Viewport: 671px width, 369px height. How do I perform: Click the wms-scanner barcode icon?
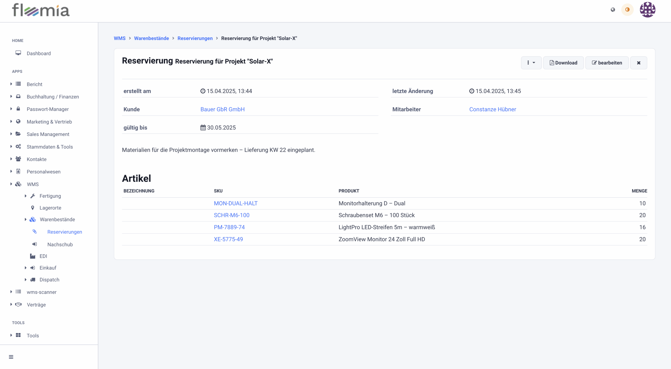(18, 292)
